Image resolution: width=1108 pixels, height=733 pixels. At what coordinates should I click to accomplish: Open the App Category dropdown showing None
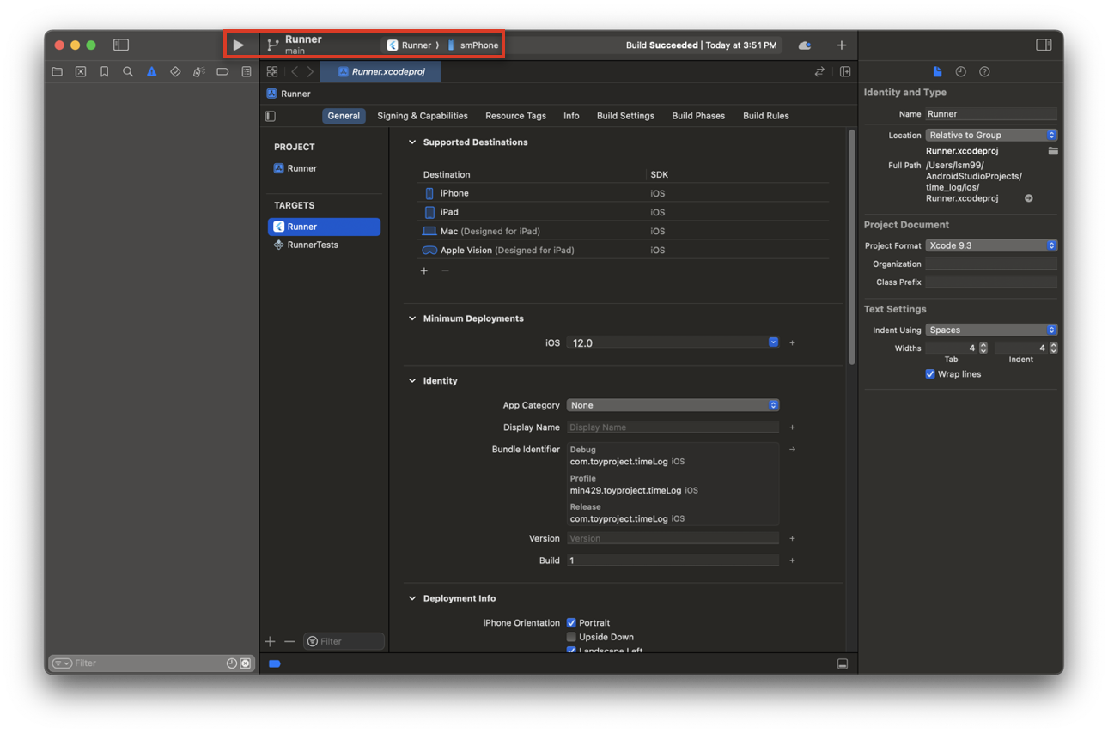[x=673, y=405]
